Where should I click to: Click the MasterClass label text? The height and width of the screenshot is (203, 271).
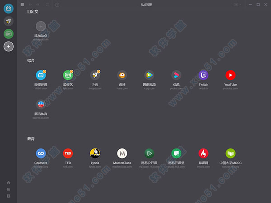[x=122, y=163]
